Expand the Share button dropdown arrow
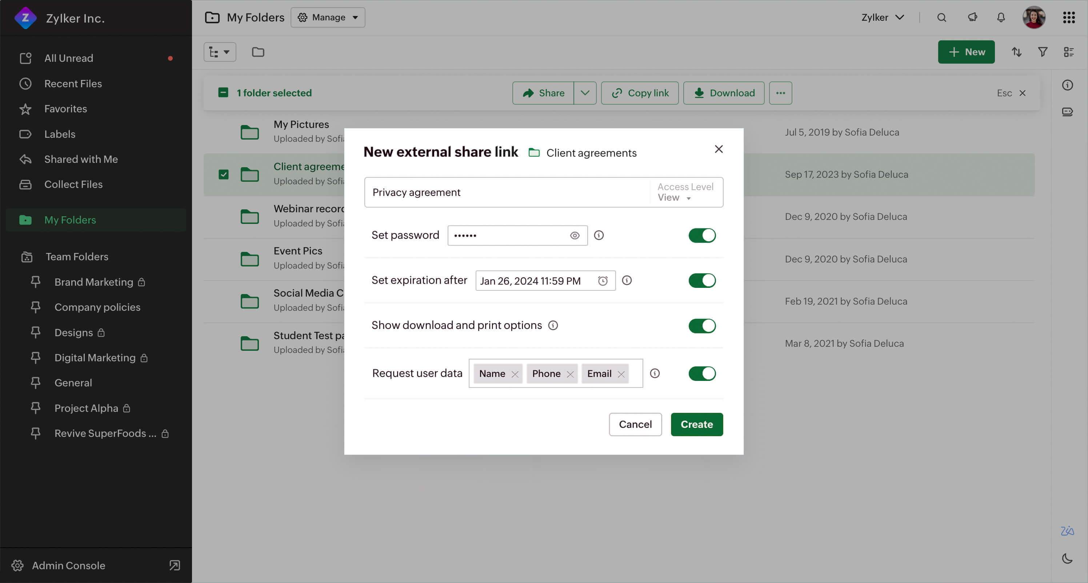This screenshot has width=1088, height=583. tap(585, 93)
